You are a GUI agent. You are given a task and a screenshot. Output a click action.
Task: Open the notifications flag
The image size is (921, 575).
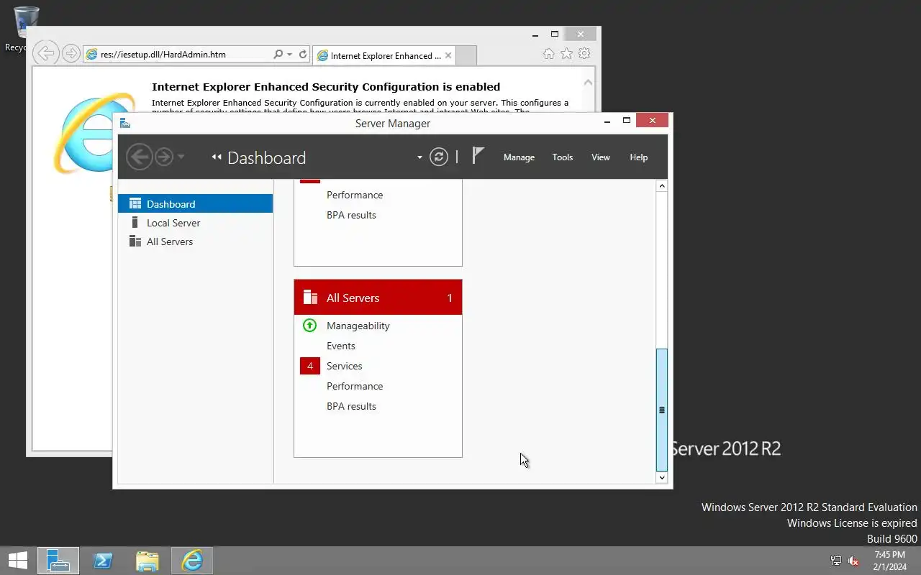(x=478, y=156)
